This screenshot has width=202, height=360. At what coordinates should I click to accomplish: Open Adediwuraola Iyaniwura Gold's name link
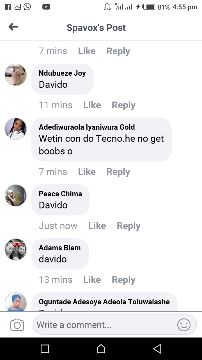[87, 127]
